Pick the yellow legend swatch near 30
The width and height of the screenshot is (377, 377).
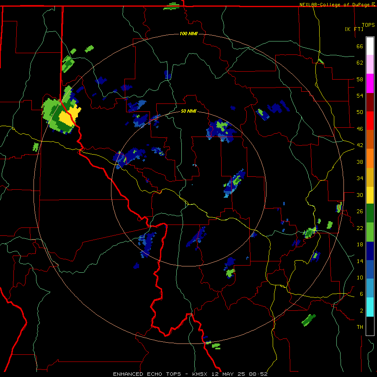[x=370, y=195]
